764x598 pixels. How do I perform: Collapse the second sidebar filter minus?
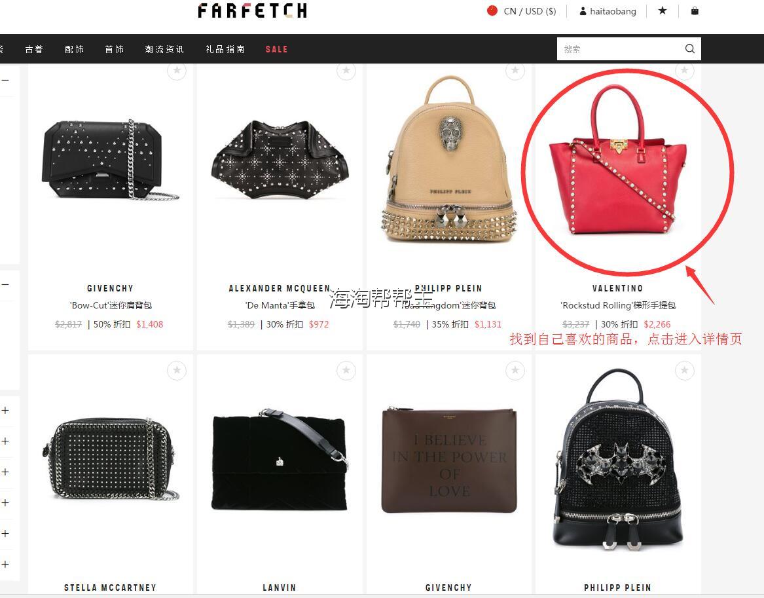(5, 284)
